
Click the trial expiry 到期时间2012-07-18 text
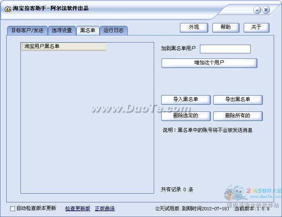tap(205, 209)
